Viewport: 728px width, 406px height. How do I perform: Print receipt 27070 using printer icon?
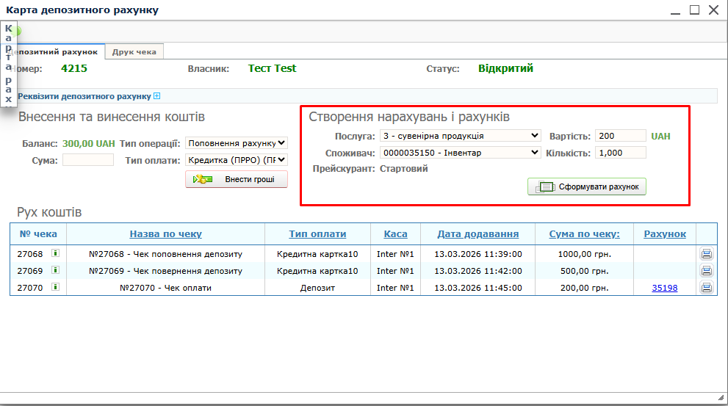pyautogui.click(x=706, y=288)
